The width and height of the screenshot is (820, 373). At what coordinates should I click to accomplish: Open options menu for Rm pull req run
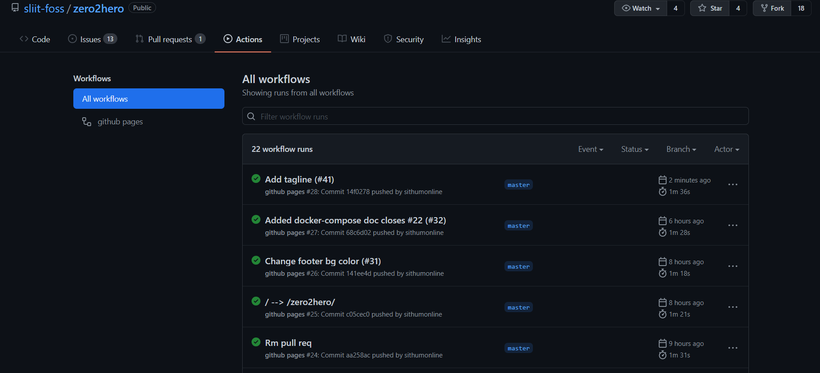(x=733, y=348)
